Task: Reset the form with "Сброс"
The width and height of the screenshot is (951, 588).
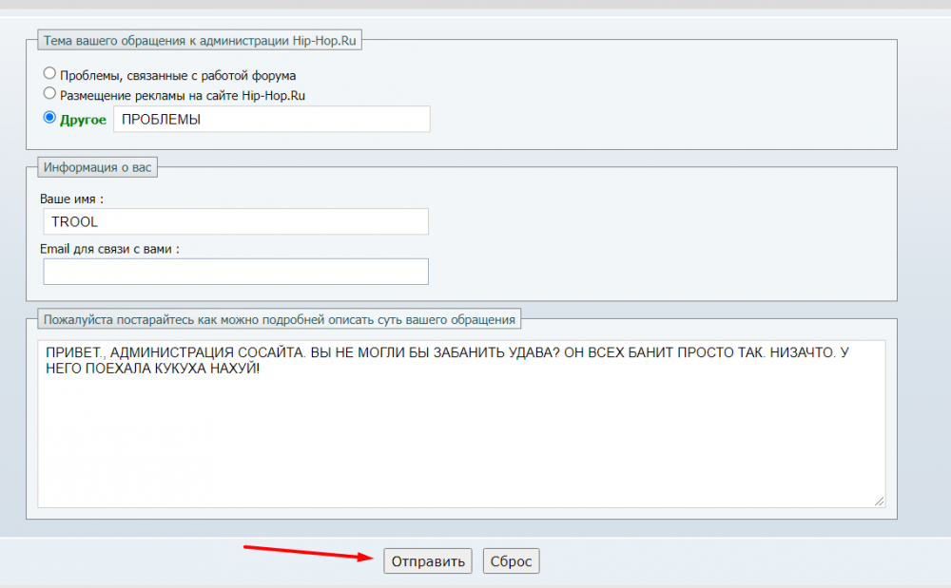Action: click(512, 561)
